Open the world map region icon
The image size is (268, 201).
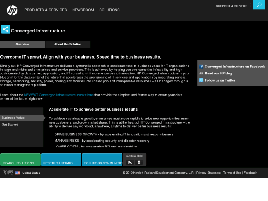pyautogui.click(x=8, y=173)
